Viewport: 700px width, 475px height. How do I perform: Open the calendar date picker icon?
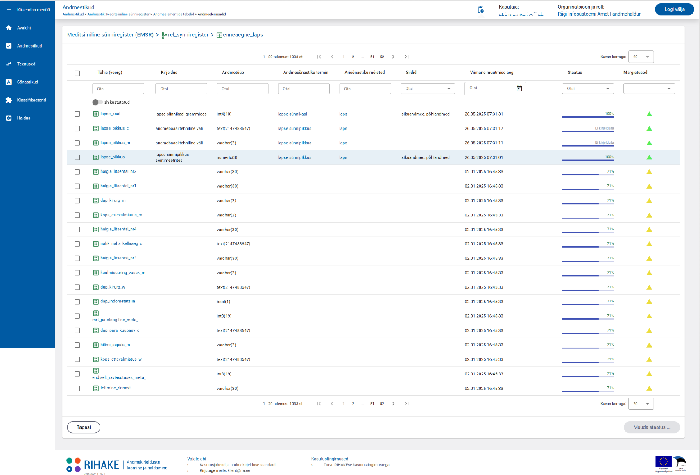pyautogui.click(x=519, y=89)
